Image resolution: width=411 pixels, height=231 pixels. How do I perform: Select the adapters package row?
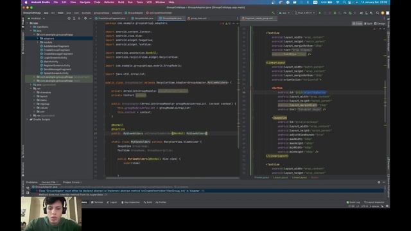pos(59,38)
